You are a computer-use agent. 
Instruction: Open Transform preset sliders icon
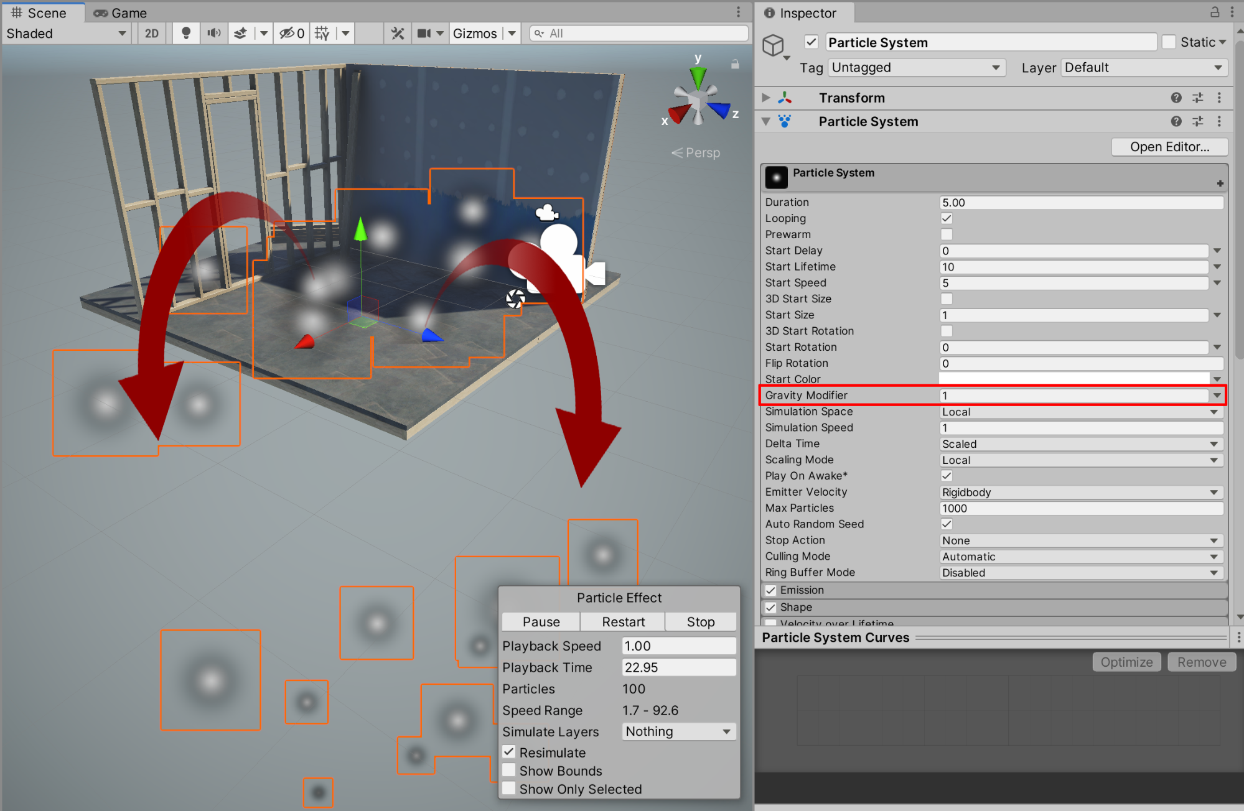(1197, 98)
